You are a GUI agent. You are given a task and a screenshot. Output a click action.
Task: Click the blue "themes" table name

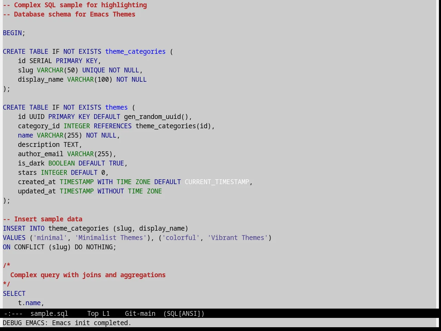coord(116,108)
